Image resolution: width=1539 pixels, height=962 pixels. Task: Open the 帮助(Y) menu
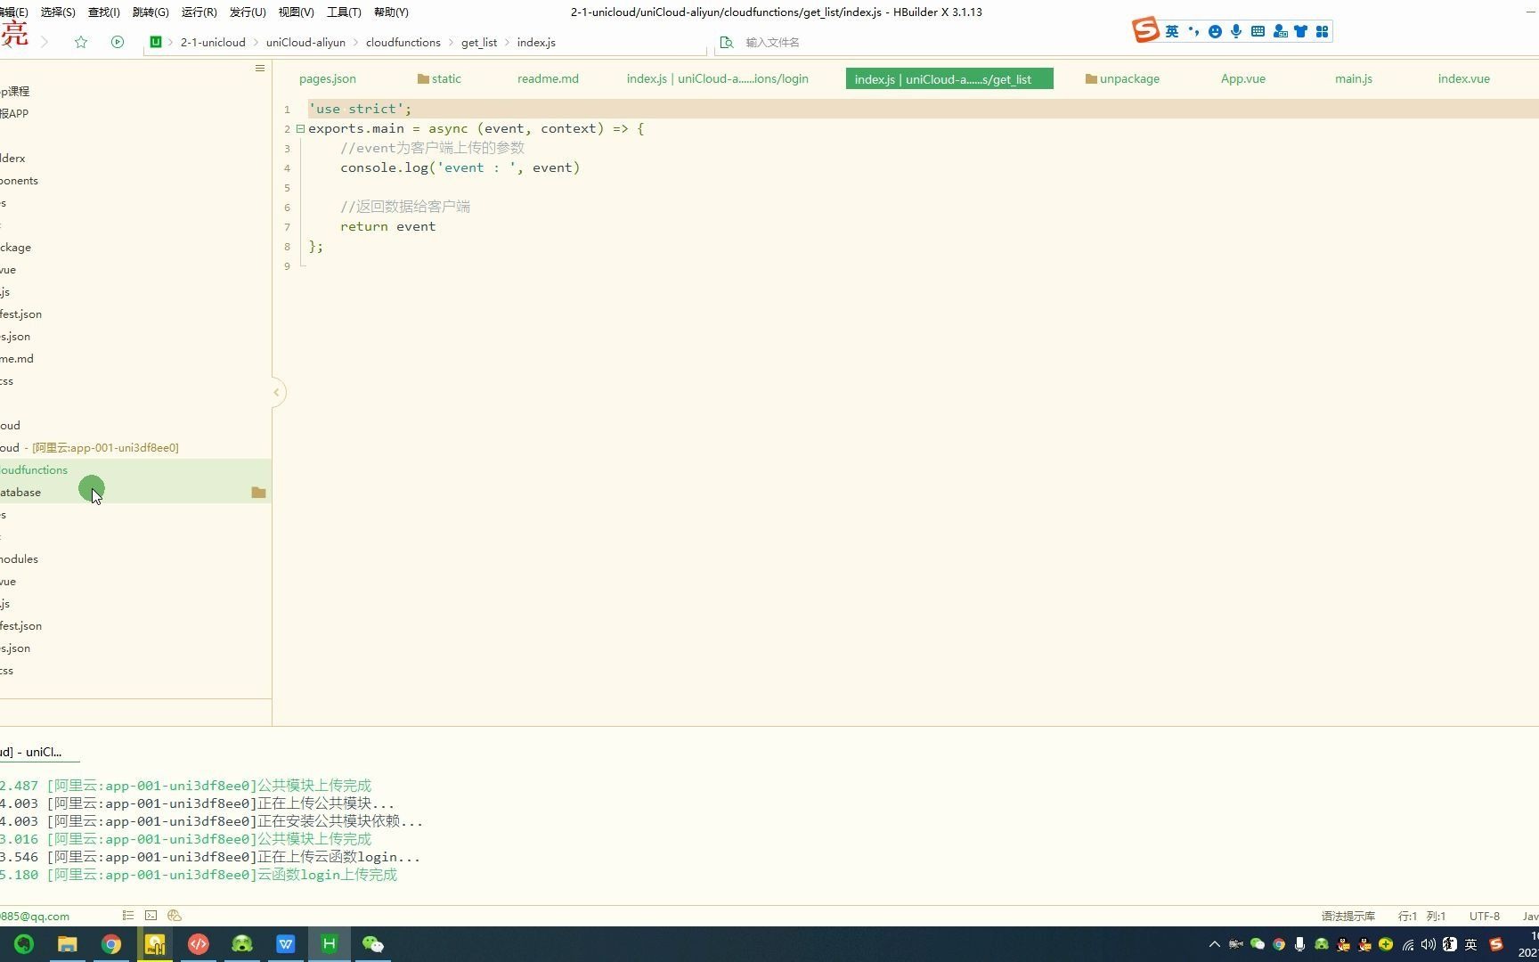[391, 12]
